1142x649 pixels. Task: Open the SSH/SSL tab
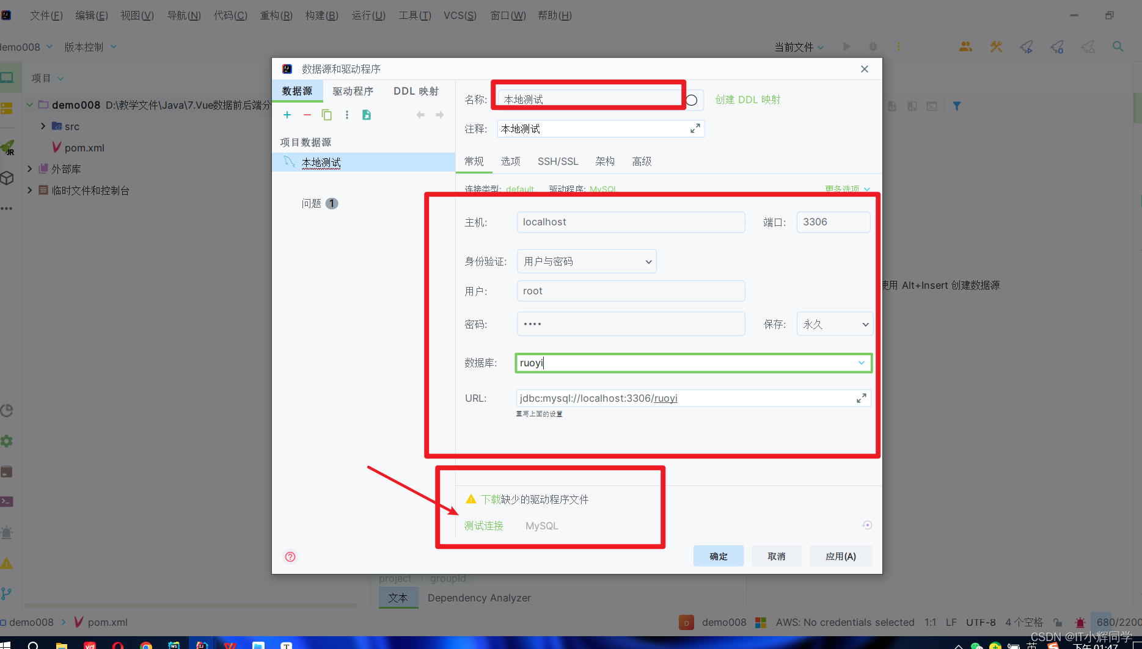pos(558,161)
